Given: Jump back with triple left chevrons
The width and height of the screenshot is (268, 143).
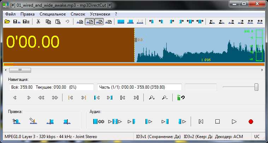Looking at the screenshot, I should tap(41, 98).
